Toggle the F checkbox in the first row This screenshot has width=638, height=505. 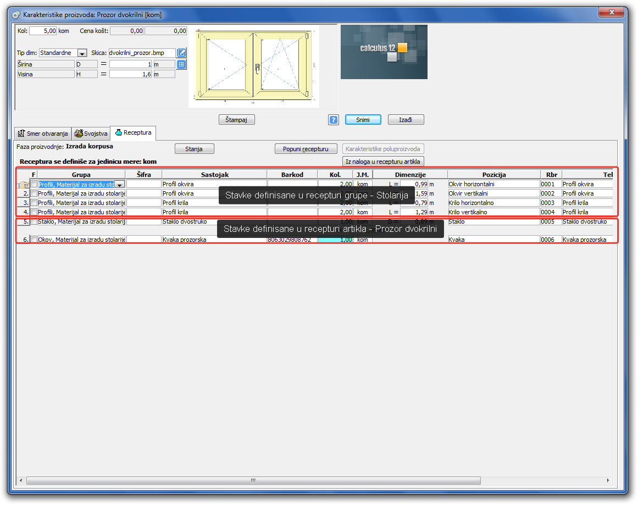[x=34, y=184]
